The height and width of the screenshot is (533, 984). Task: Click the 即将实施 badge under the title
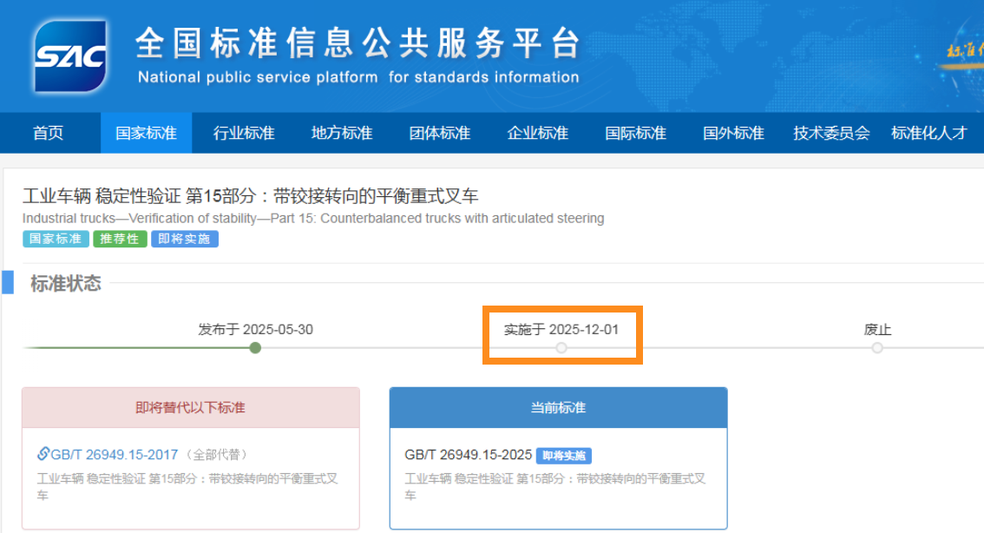[x=184, y=239]
